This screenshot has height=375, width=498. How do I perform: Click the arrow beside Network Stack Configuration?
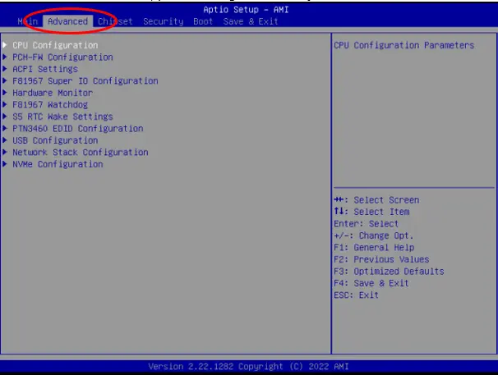pyautogui.click(x=5, y=153)
